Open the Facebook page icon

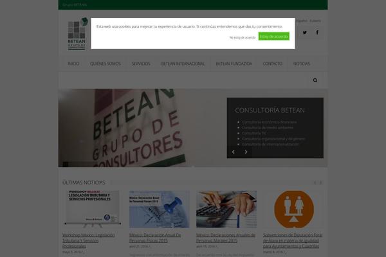pos(317,33)
